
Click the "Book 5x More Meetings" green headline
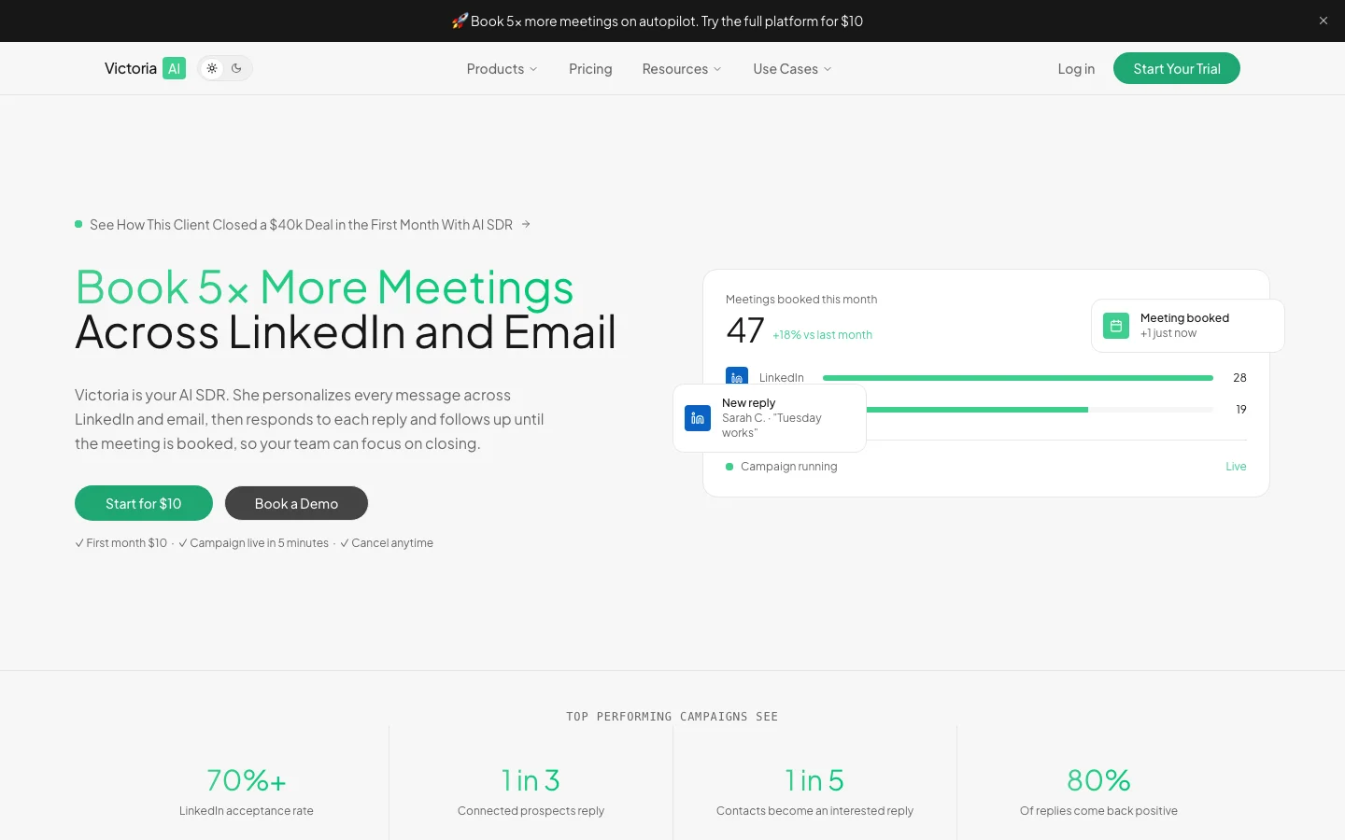(324, 287)
